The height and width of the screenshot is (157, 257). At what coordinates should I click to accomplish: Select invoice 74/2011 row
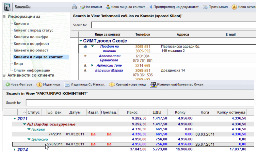133,134
